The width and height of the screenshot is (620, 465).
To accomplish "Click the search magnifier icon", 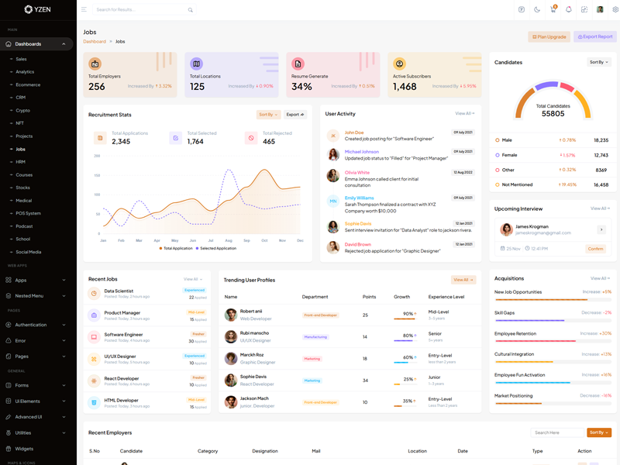I will tap(191, 10).
